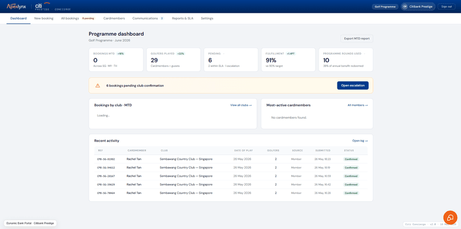Click the Citi Concierge version footer text
Viewport: 461px width, 229px height.
(429, 225)
